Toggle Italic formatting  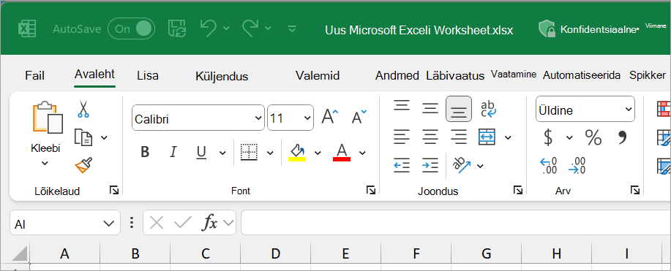(173, 152)
